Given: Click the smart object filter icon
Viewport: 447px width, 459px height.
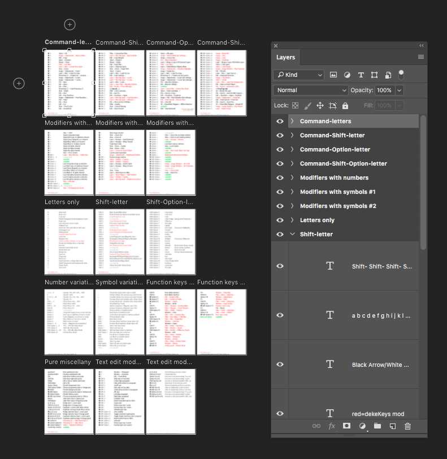Looking at the screenshot, I should pyautogui.click(x=388, y=75).
